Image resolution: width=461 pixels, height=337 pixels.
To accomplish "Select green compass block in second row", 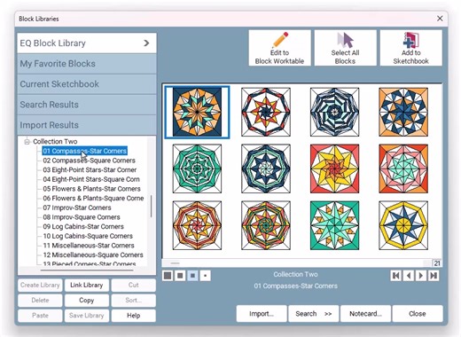I will 197,168.
